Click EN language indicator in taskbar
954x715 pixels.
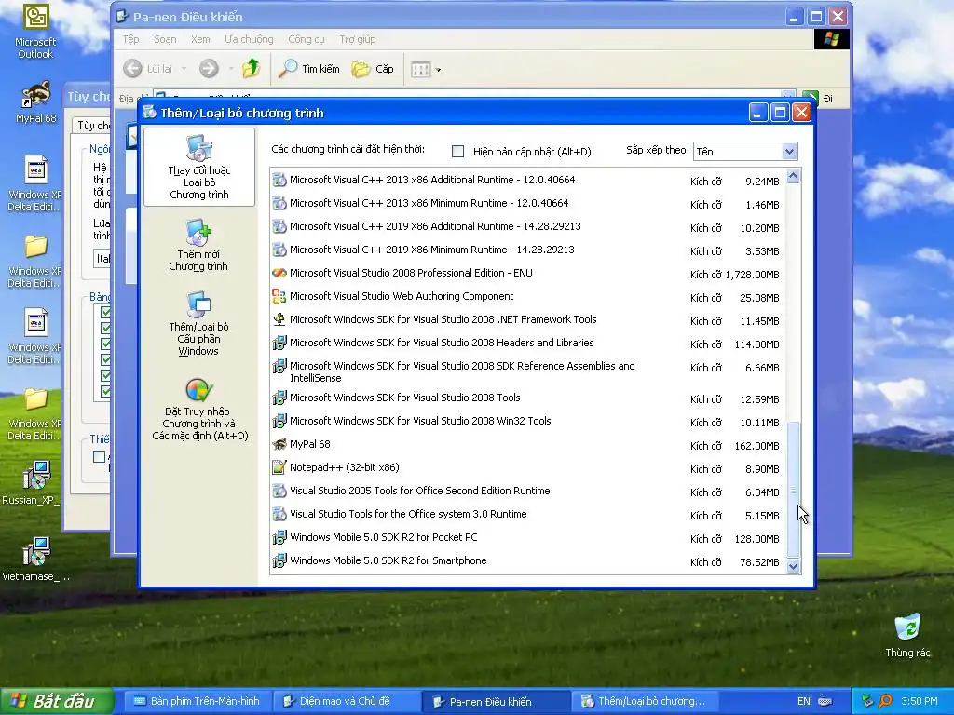coord(804,701)
